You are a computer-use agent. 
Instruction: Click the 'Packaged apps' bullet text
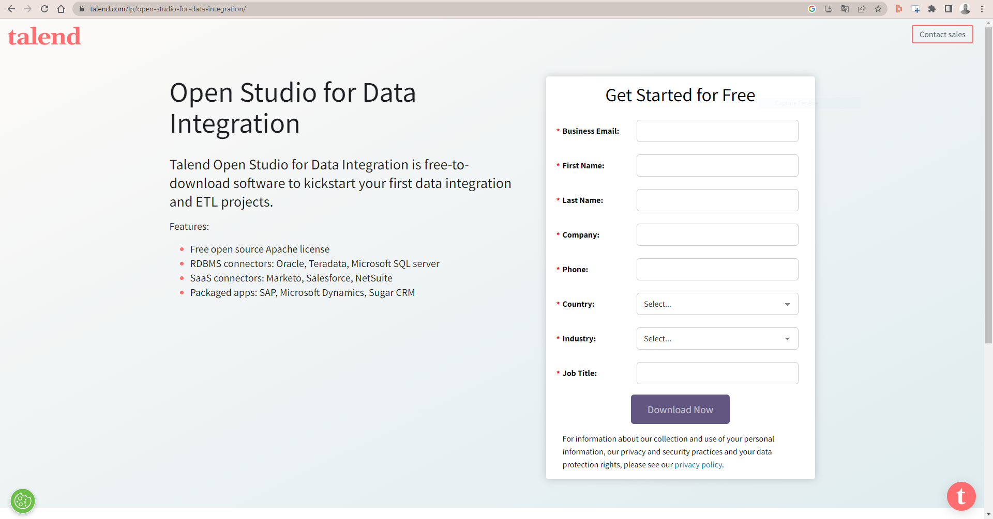tap(302, 293)
